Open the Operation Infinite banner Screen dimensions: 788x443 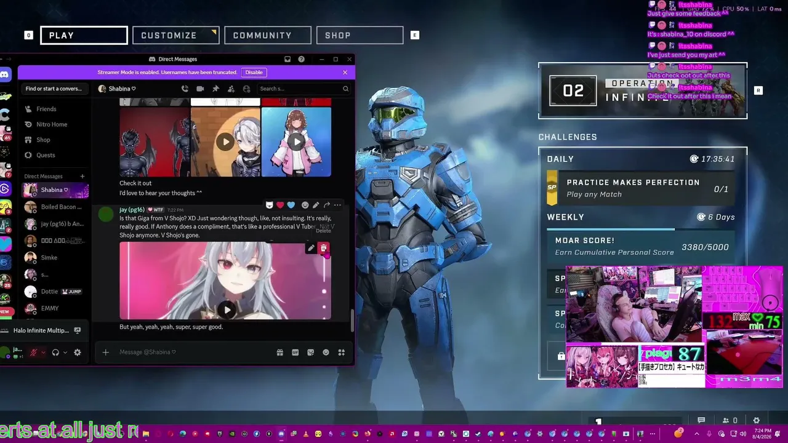coord(643,90)
